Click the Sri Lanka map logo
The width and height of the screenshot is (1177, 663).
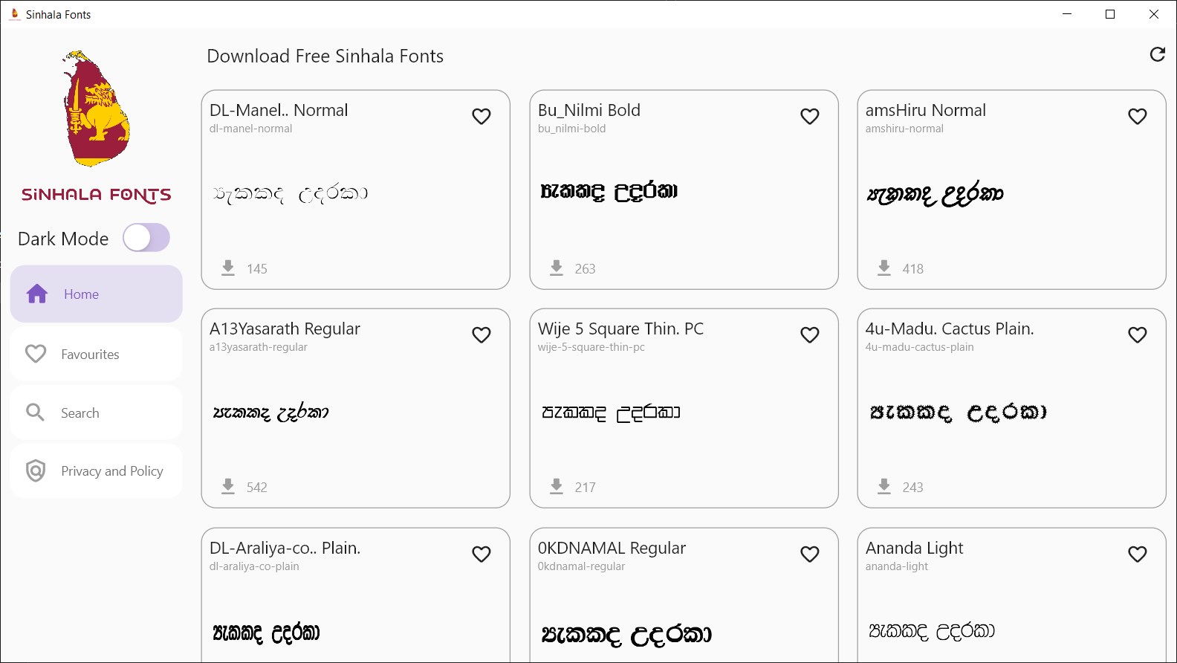click(97, 109)
